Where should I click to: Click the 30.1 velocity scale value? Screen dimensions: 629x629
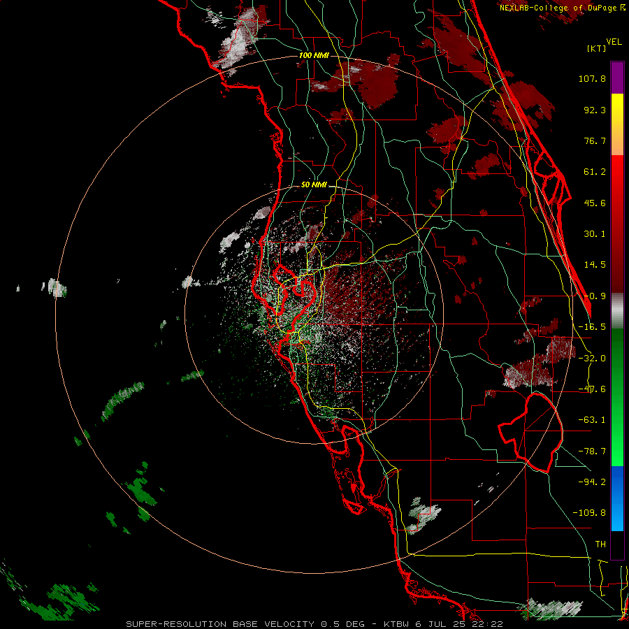595,234
